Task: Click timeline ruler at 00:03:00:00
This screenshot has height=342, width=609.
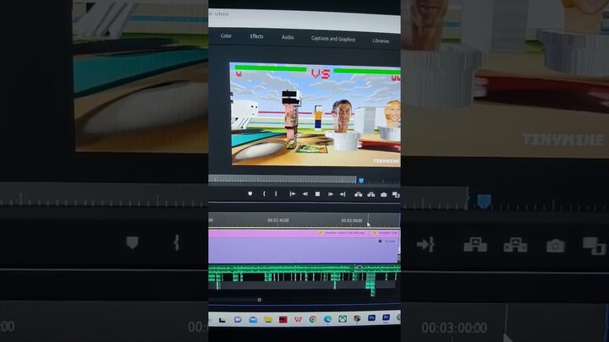Action: pos(352,220)
